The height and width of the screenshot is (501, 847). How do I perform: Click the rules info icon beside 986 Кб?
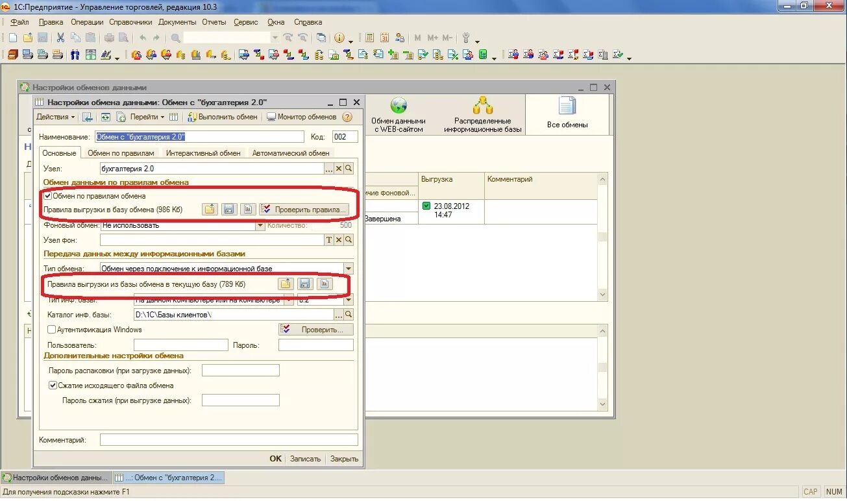click(x=247, y=209)
